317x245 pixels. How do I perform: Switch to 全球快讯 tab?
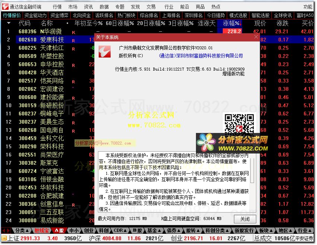[x=283, y=15]
